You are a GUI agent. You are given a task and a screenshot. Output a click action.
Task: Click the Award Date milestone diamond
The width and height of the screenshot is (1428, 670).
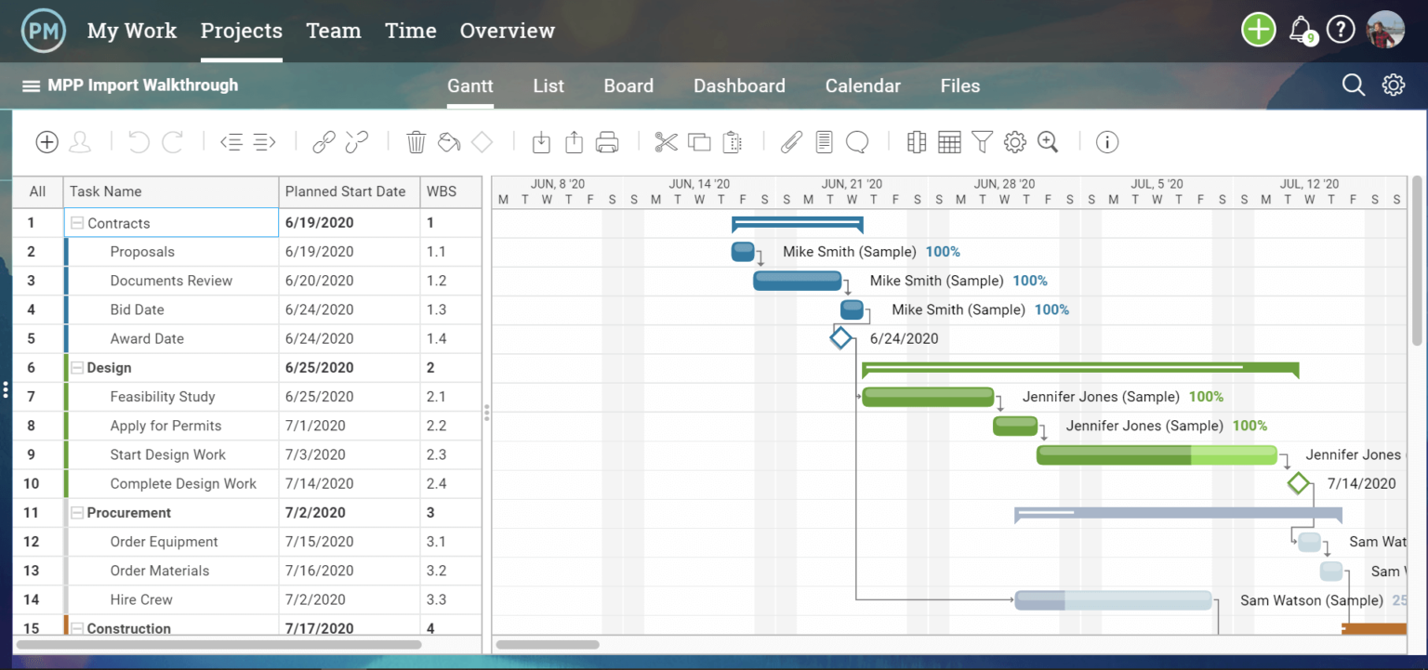(840, 338)
